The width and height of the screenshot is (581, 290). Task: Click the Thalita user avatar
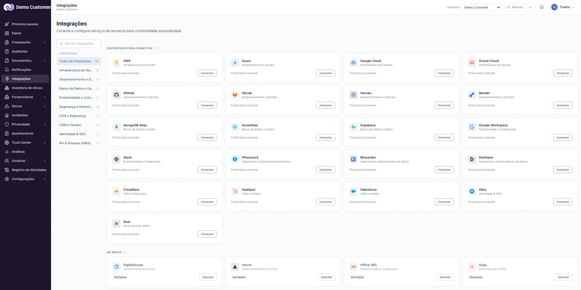tap(554, 7)
